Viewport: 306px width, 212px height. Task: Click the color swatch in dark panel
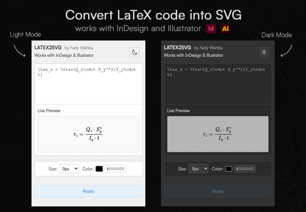point(229,169)
